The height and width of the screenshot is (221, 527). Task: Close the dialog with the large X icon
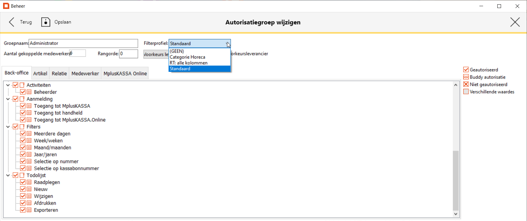coord(515,22)
